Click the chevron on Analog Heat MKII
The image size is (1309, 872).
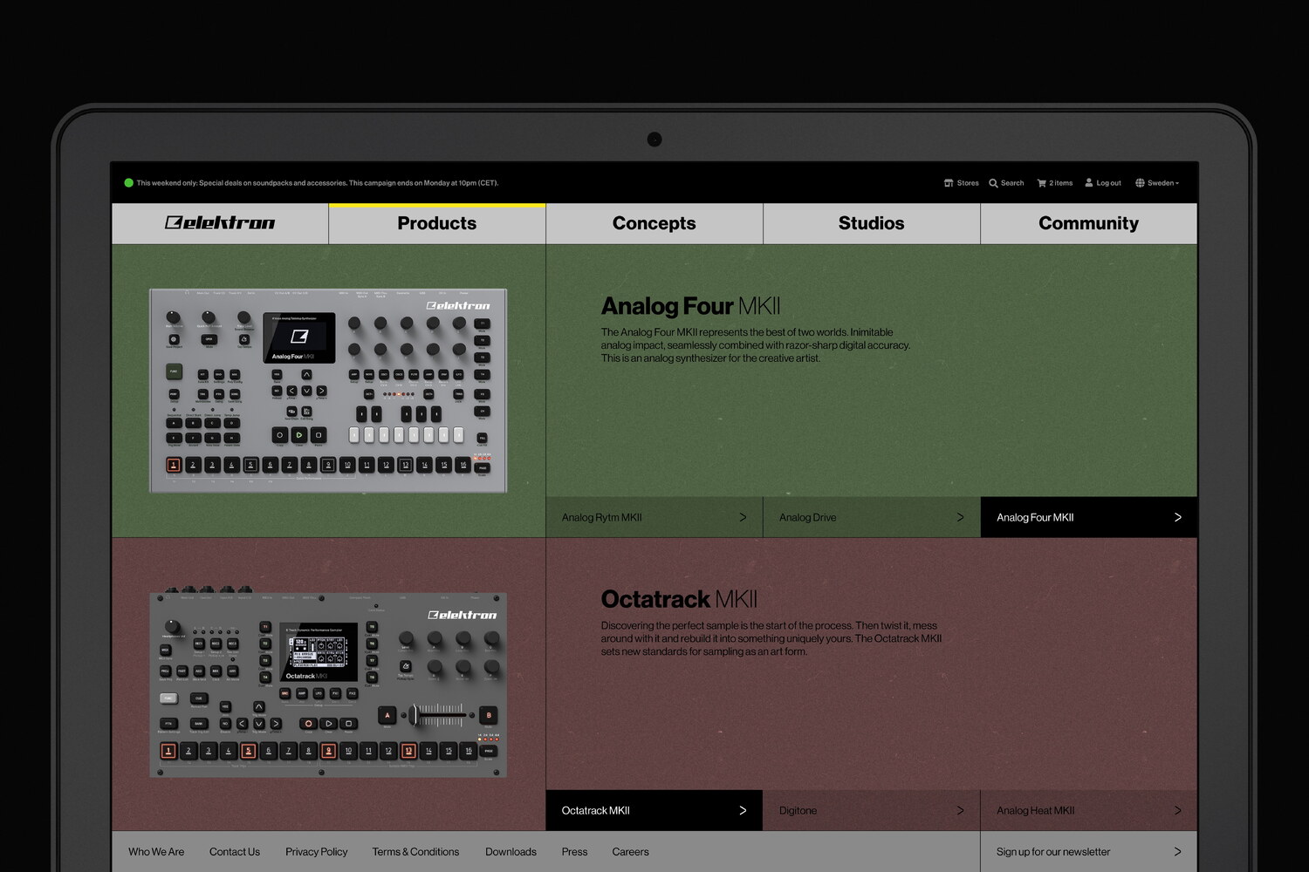tap(1177, 810)
